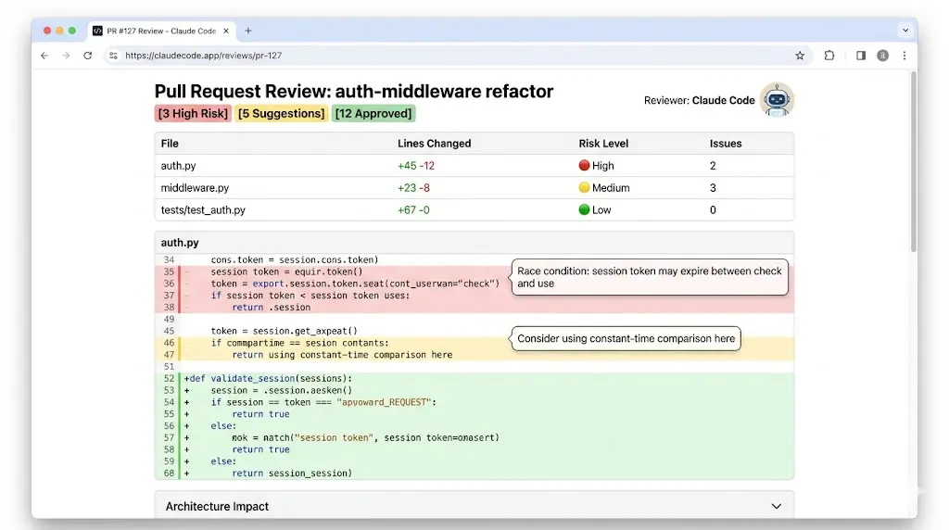Sort by the File column header
The width and height of the screenshot is (949, 530).
point(170,144)
